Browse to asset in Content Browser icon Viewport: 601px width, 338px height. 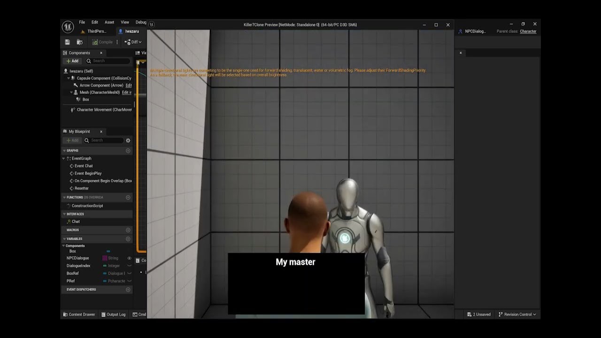point(80,42)
